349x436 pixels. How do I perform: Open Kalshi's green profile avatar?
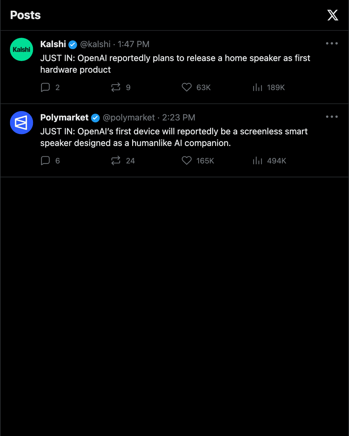[22, 49]
